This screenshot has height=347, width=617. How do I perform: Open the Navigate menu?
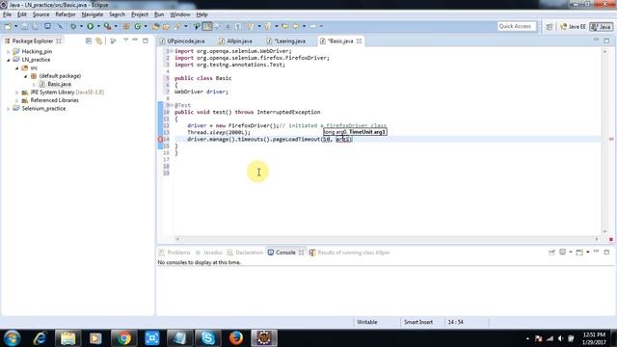click(x=93, y=14)
